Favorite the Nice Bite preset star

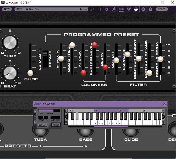(x=27, y=9)
